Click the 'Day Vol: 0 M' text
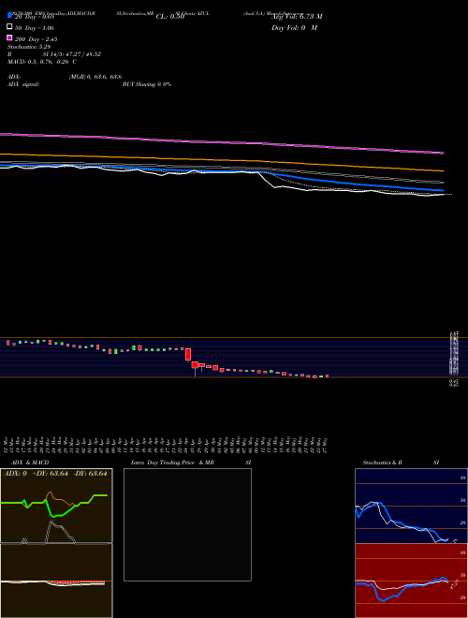The height and width of the screenshot is (618, 468). point(294,27)
